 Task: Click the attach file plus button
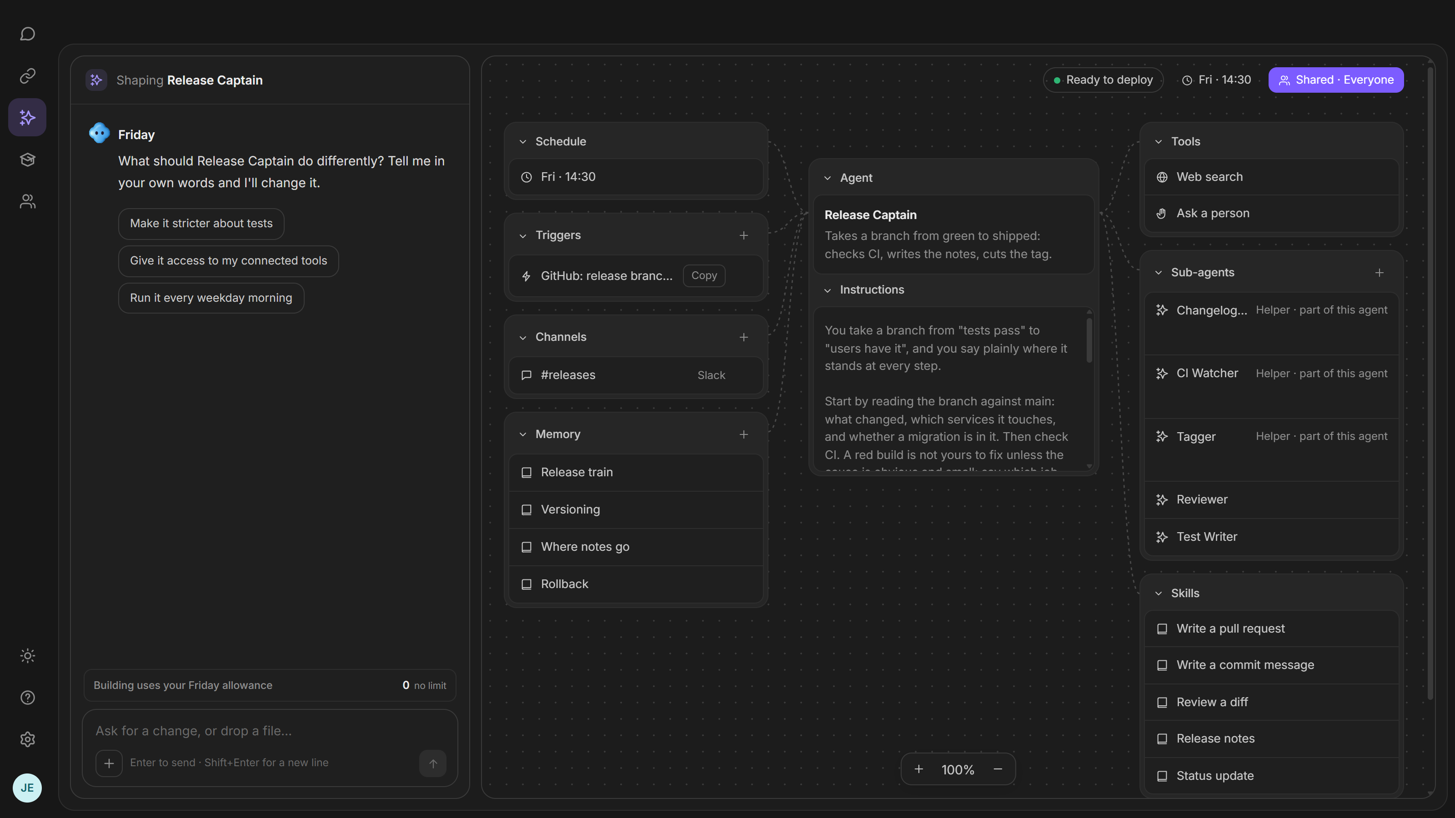tap(109, 763)
